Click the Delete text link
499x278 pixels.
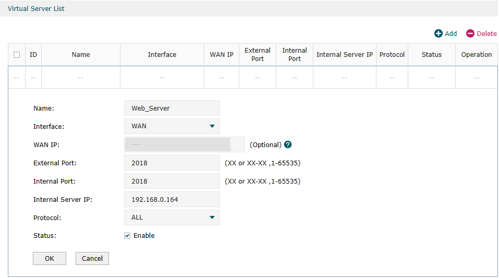pos(486,33)
